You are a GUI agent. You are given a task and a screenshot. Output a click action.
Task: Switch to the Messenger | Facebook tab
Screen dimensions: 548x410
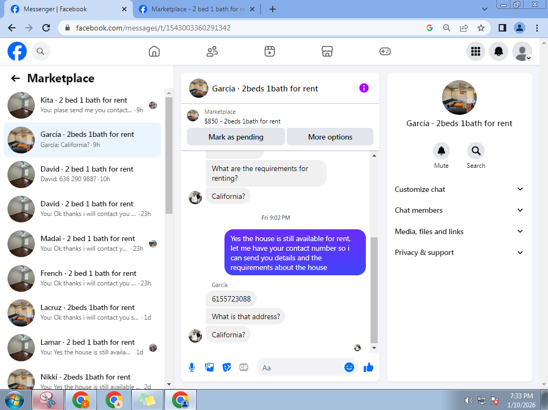[x=66, y=9]
